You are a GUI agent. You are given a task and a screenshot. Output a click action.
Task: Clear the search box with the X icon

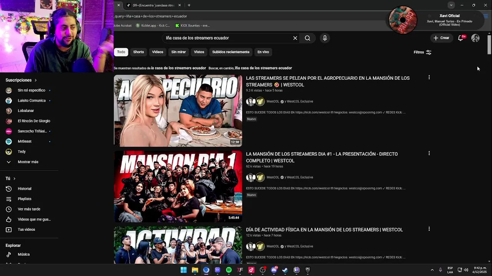tap(295, 38)
